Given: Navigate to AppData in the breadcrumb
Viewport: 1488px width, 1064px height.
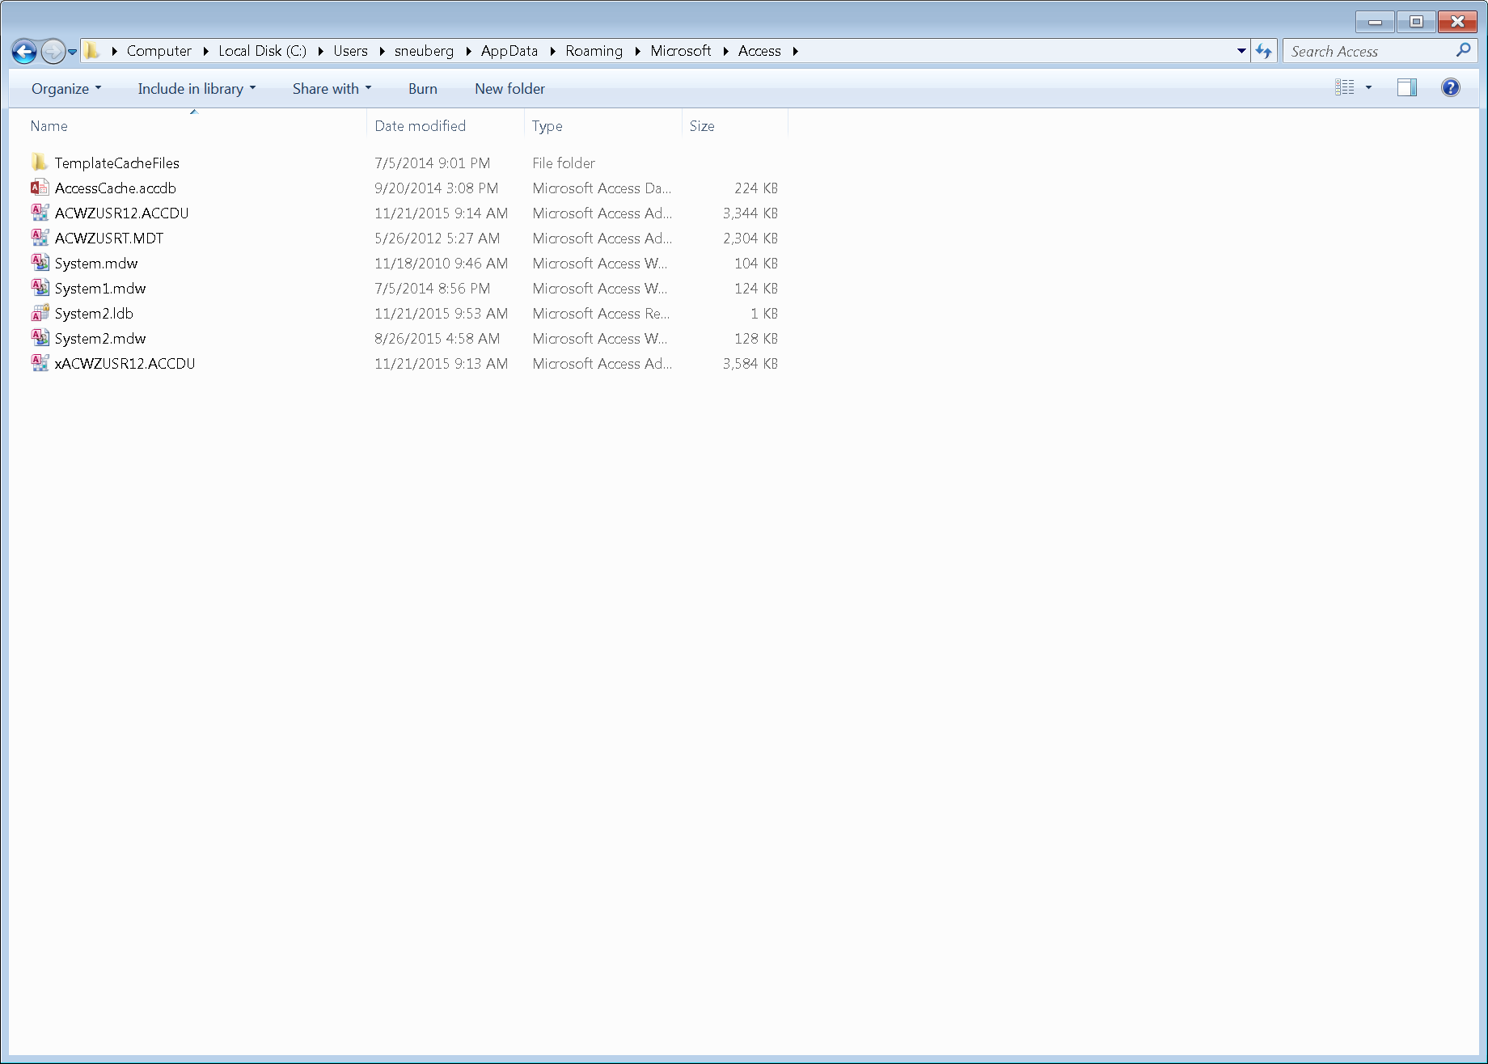Looking at the screenshot, I should (x=509, y=51).
